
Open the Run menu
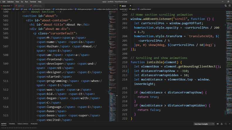tap(26, 2)
